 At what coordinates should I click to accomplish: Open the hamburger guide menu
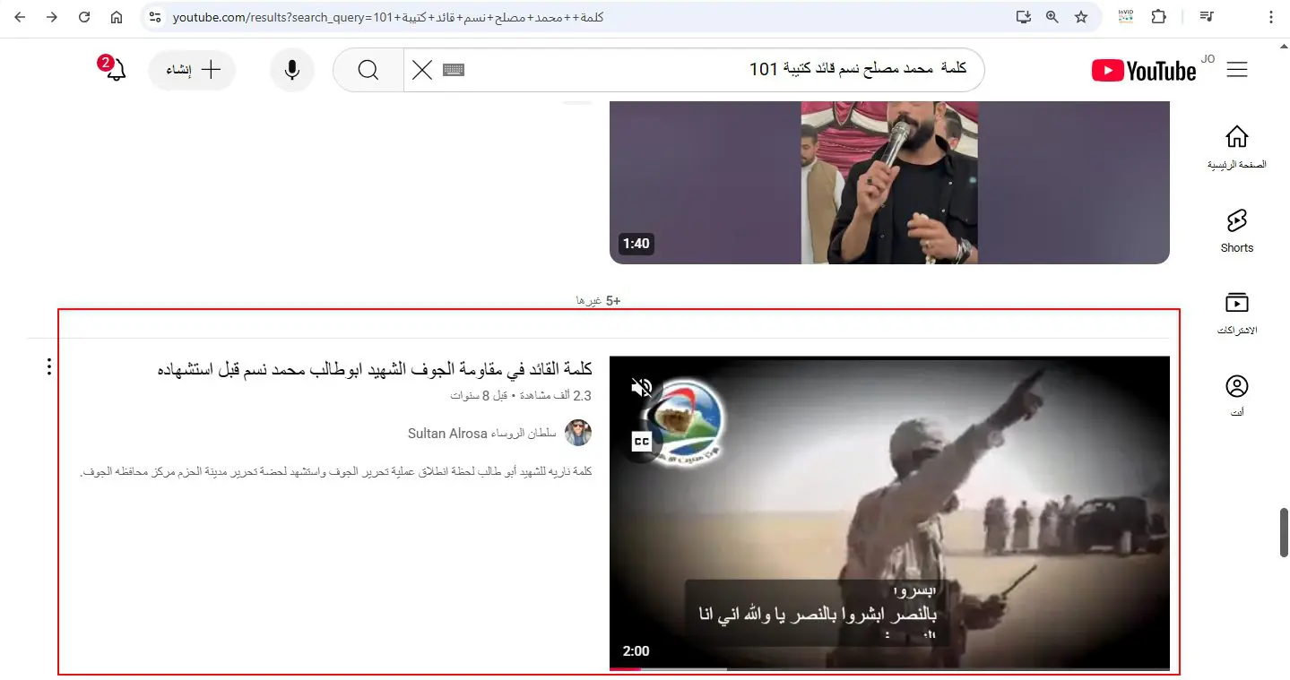coord(1237,70)
